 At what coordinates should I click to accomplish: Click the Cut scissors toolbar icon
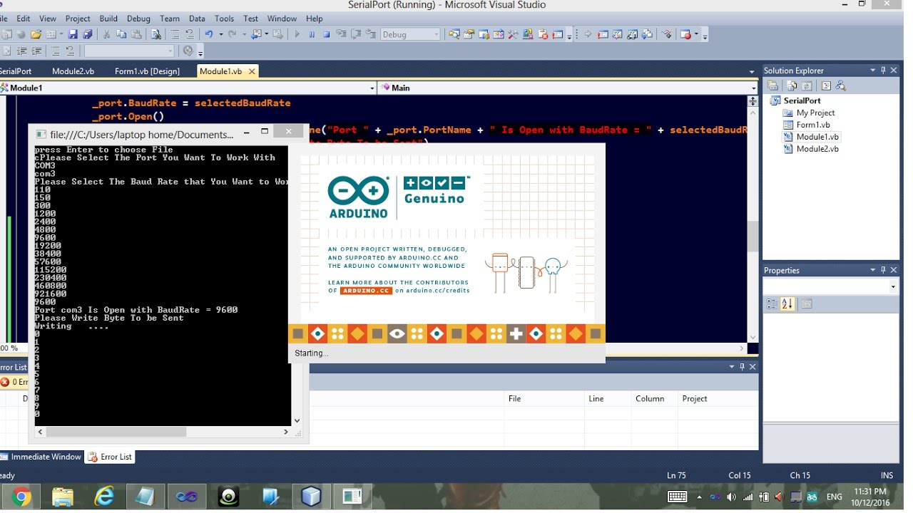pos(106,34)
